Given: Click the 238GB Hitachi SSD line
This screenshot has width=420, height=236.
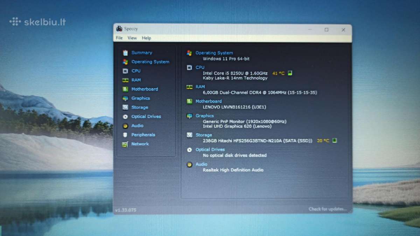Looking at the screenshot, I should (x=258, y=141).
